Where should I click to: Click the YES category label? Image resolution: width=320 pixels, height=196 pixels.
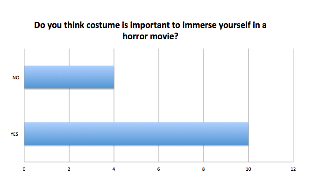coord(14,134)
